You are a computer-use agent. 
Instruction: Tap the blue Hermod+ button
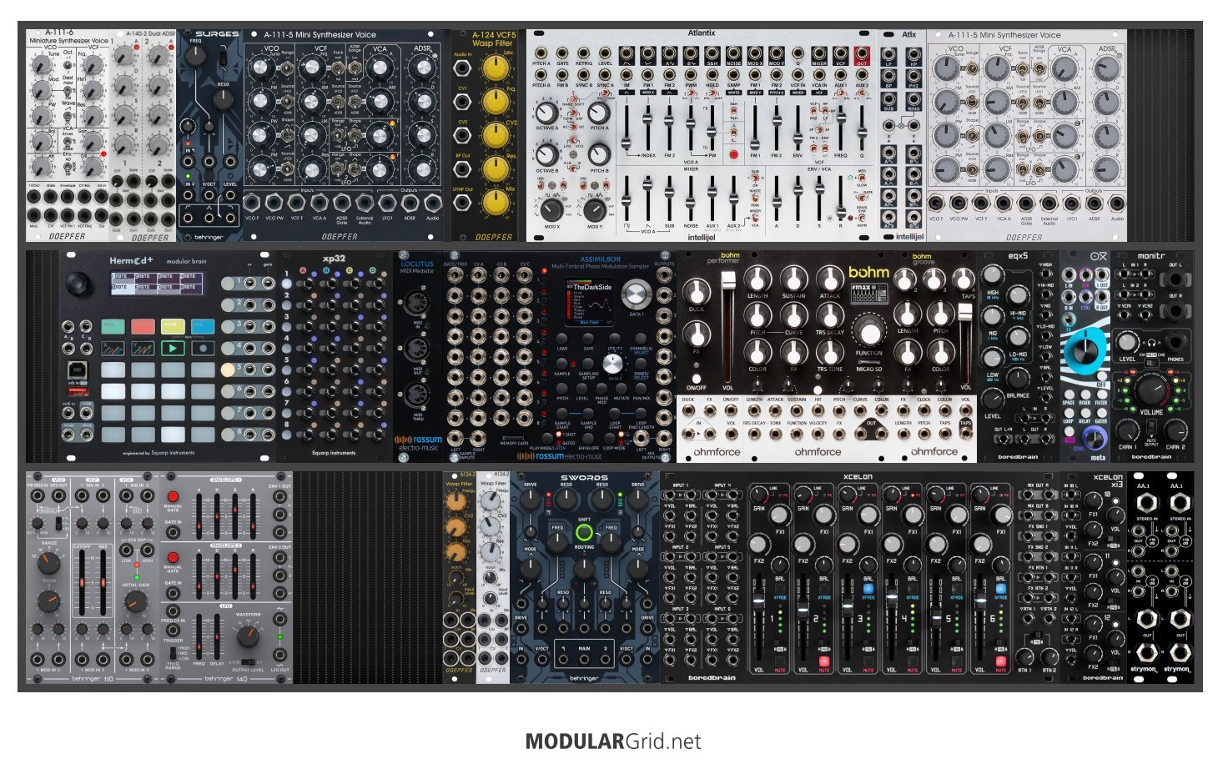(x=203, y=326)
